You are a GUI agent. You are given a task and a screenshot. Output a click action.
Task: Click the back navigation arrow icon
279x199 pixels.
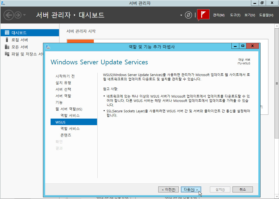pos(9,15)
